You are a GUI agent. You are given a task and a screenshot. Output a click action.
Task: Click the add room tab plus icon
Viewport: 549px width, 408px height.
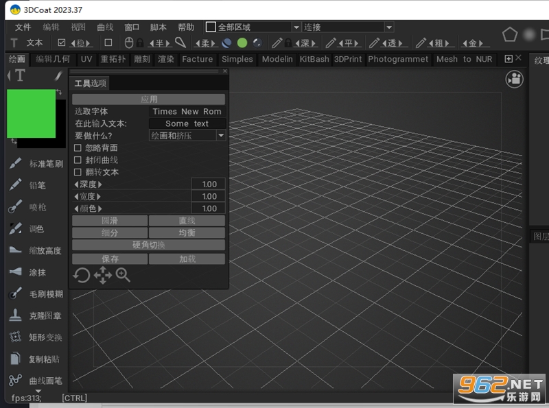tap(509, 59)
